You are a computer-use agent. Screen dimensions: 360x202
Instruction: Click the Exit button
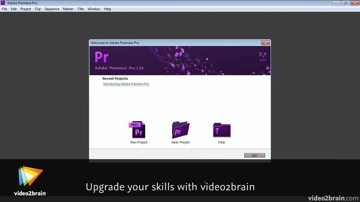pyautogui.click(x=255, y=155)
